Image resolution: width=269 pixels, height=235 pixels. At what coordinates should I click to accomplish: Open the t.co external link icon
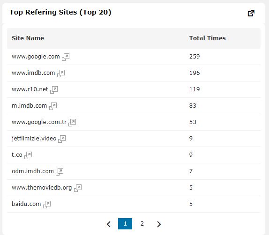28,155
